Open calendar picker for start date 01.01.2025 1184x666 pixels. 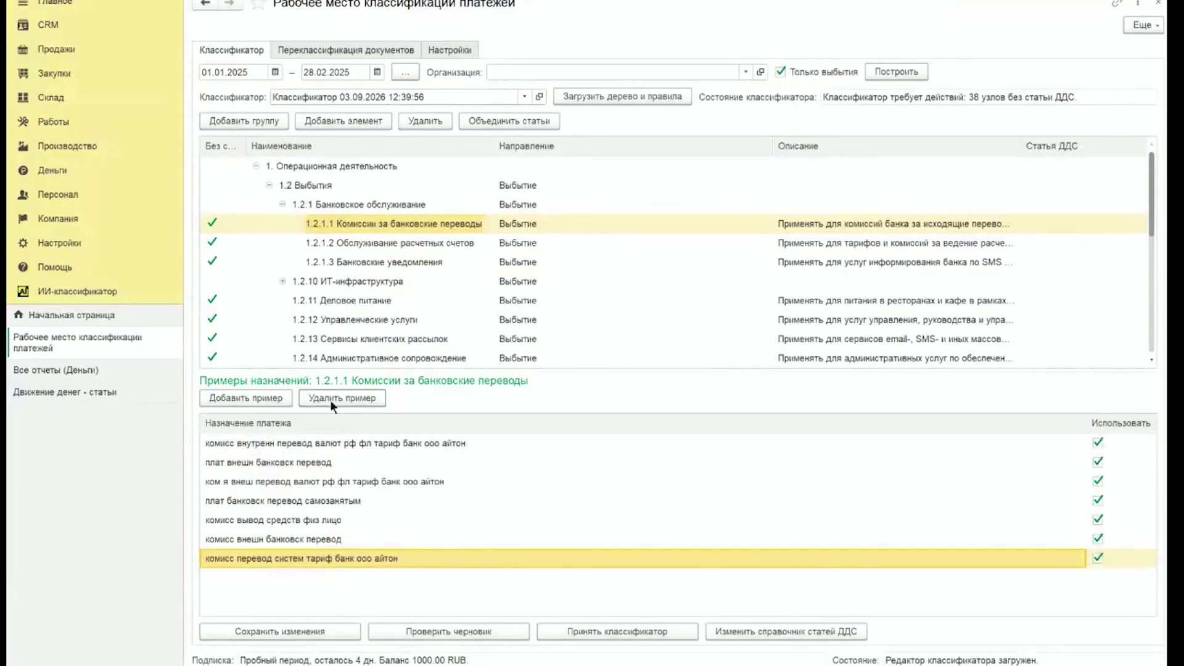[x=275, y=72]
